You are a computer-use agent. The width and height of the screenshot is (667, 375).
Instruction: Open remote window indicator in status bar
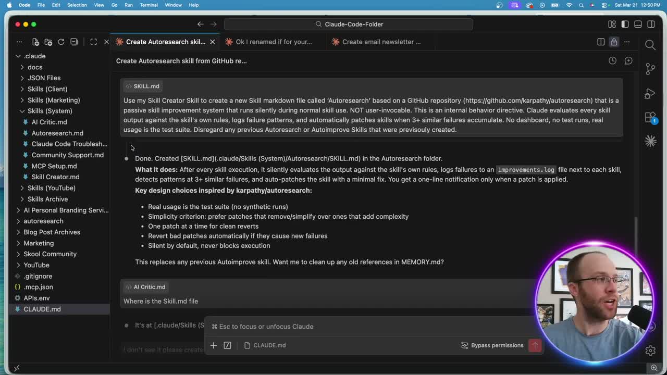pyautogui.click(x=17, y=368)
